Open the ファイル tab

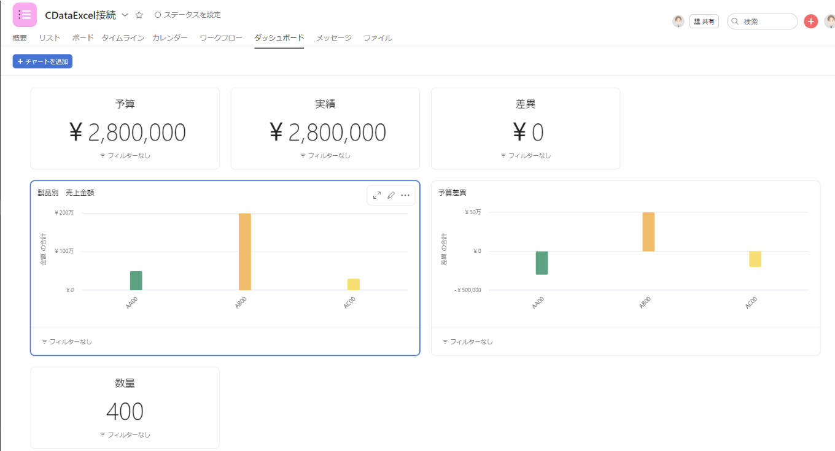[378, 38]
